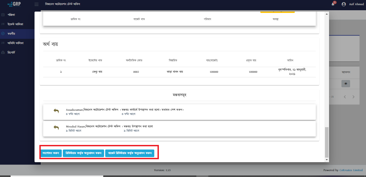Screen dimensions: 366x177
Task: Click the Version: 1.53 footer text
Action: pos(162,170)
